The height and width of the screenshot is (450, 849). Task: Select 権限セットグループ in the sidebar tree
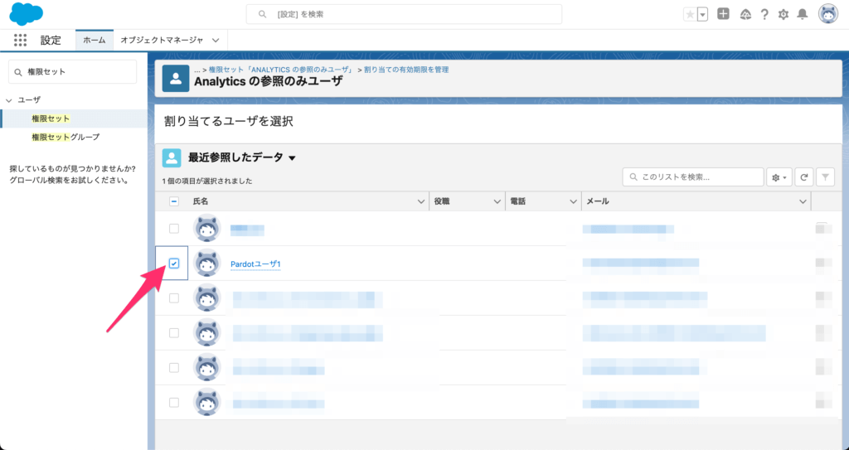[65, 137]
